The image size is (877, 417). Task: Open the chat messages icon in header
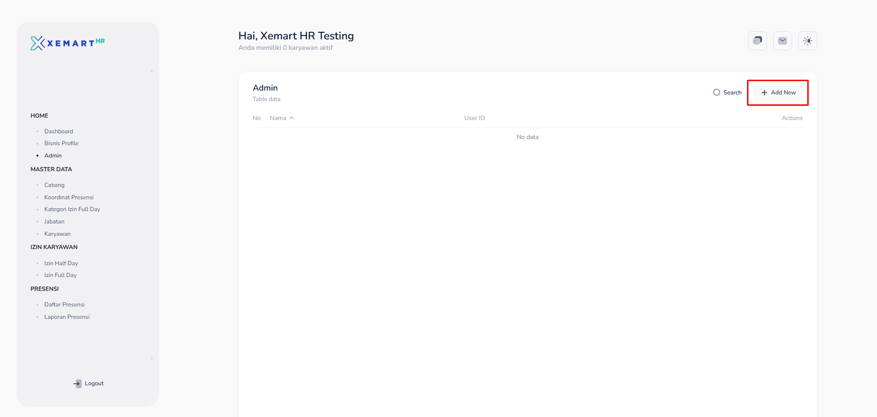pyautogui.click(x=757, y=41)
